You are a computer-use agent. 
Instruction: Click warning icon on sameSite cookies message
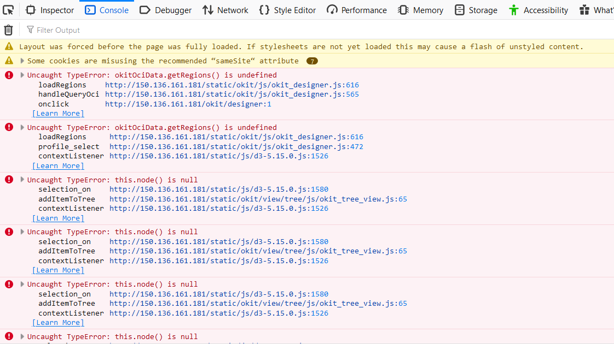pyautogui.click(x=9, y=61)
